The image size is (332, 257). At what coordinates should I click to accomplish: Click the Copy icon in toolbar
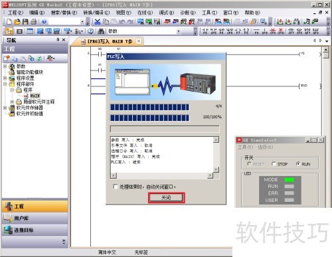point(106,21)
